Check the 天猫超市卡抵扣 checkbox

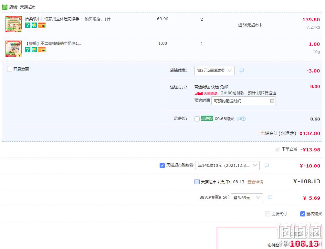[x=197, y=182]
